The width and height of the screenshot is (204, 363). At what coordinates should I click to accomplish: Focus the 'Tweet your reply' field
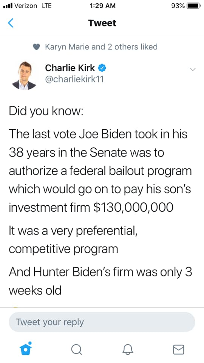click(102, 322)
